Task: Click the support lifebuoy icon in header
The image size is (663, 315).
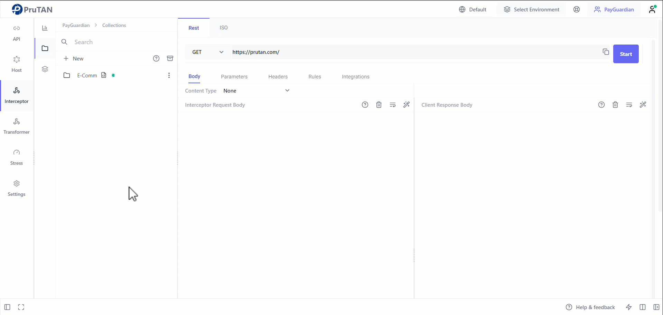Action: 577,9
